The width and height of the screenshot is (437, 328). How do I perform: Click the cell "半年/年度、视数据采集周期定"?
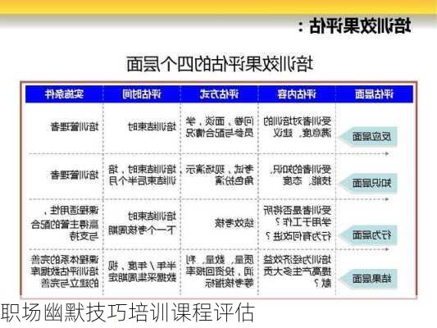(143, 271)
